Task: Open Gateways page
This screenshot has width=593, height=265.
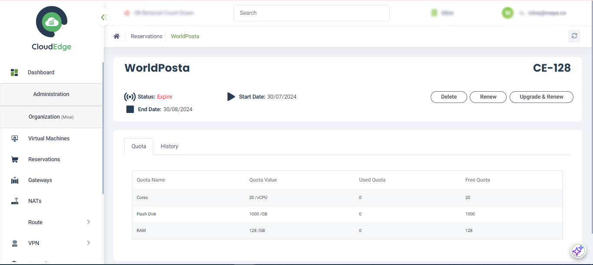Action: tap(40, 180)
